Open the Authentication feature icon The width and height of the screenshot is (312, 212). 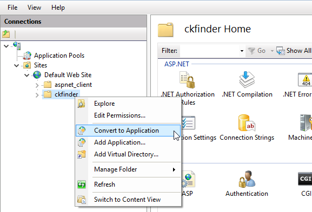pos(247,179)
